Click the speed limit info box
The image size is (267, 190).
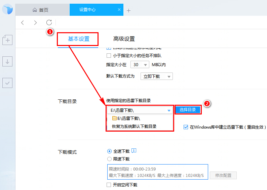point(158,172)
